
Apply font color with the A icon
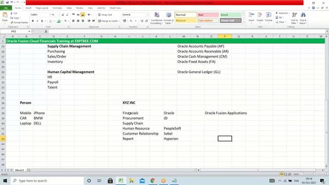point(65,21)
